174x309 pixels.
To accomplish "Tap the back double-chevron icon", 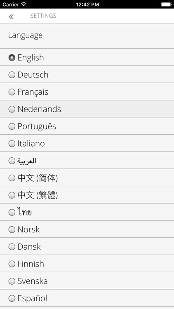I will 11,17.
